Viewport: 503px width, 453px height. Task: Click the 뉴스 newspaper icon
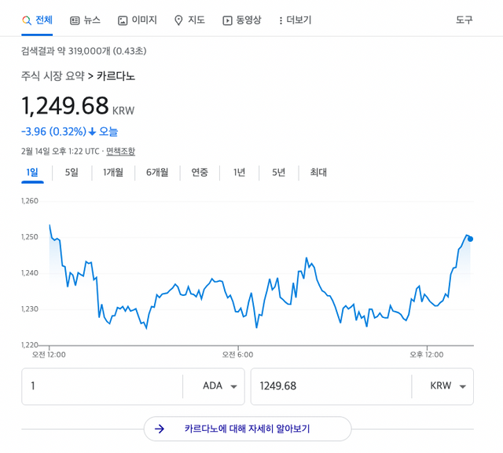click(x=75, y=20)
